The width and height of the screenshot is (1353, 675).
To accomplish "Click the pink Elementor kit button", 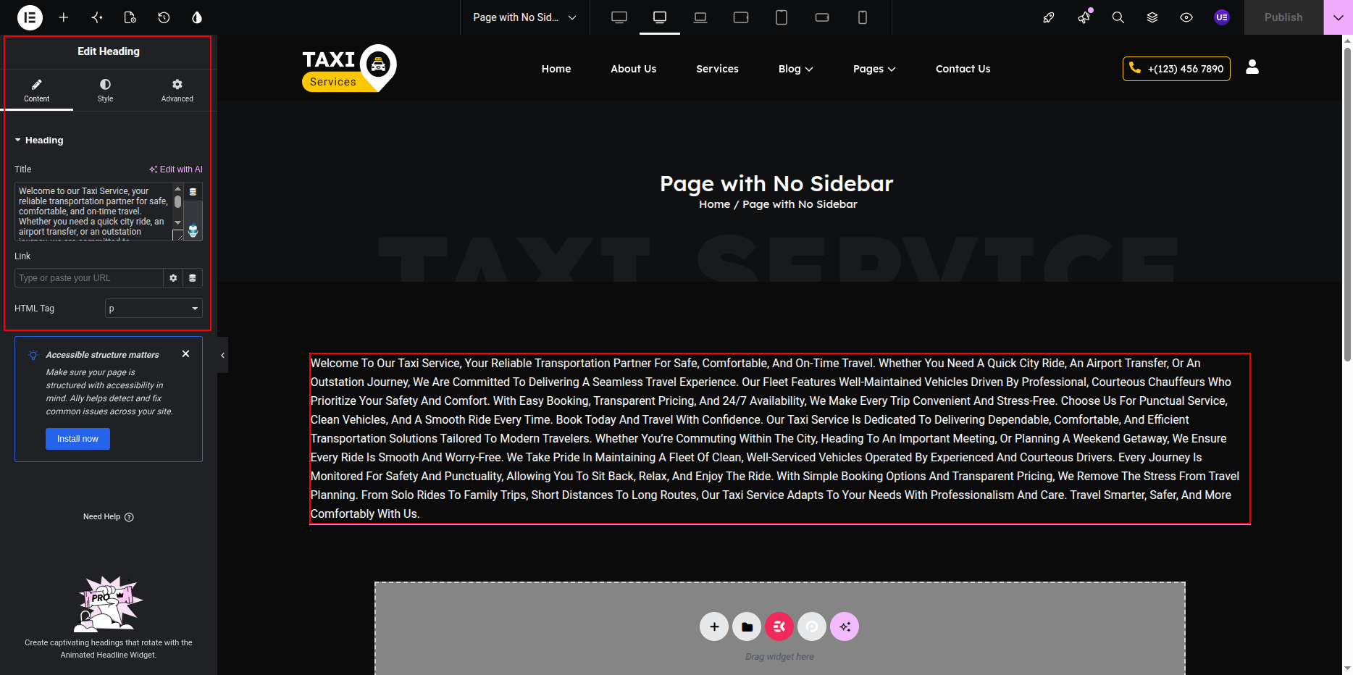I will 779,626.
